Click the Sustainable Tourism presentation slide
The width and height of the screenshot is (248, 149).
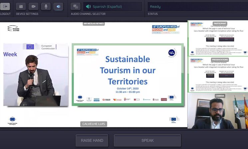(128, 74)
